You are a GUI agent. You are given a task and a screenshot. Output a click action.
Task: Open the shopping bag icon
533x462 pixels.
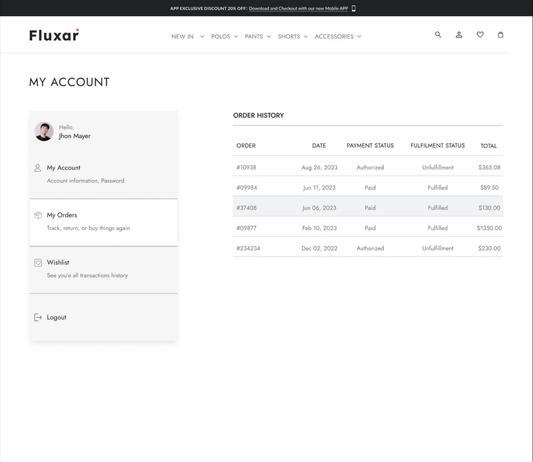(500, 35)
